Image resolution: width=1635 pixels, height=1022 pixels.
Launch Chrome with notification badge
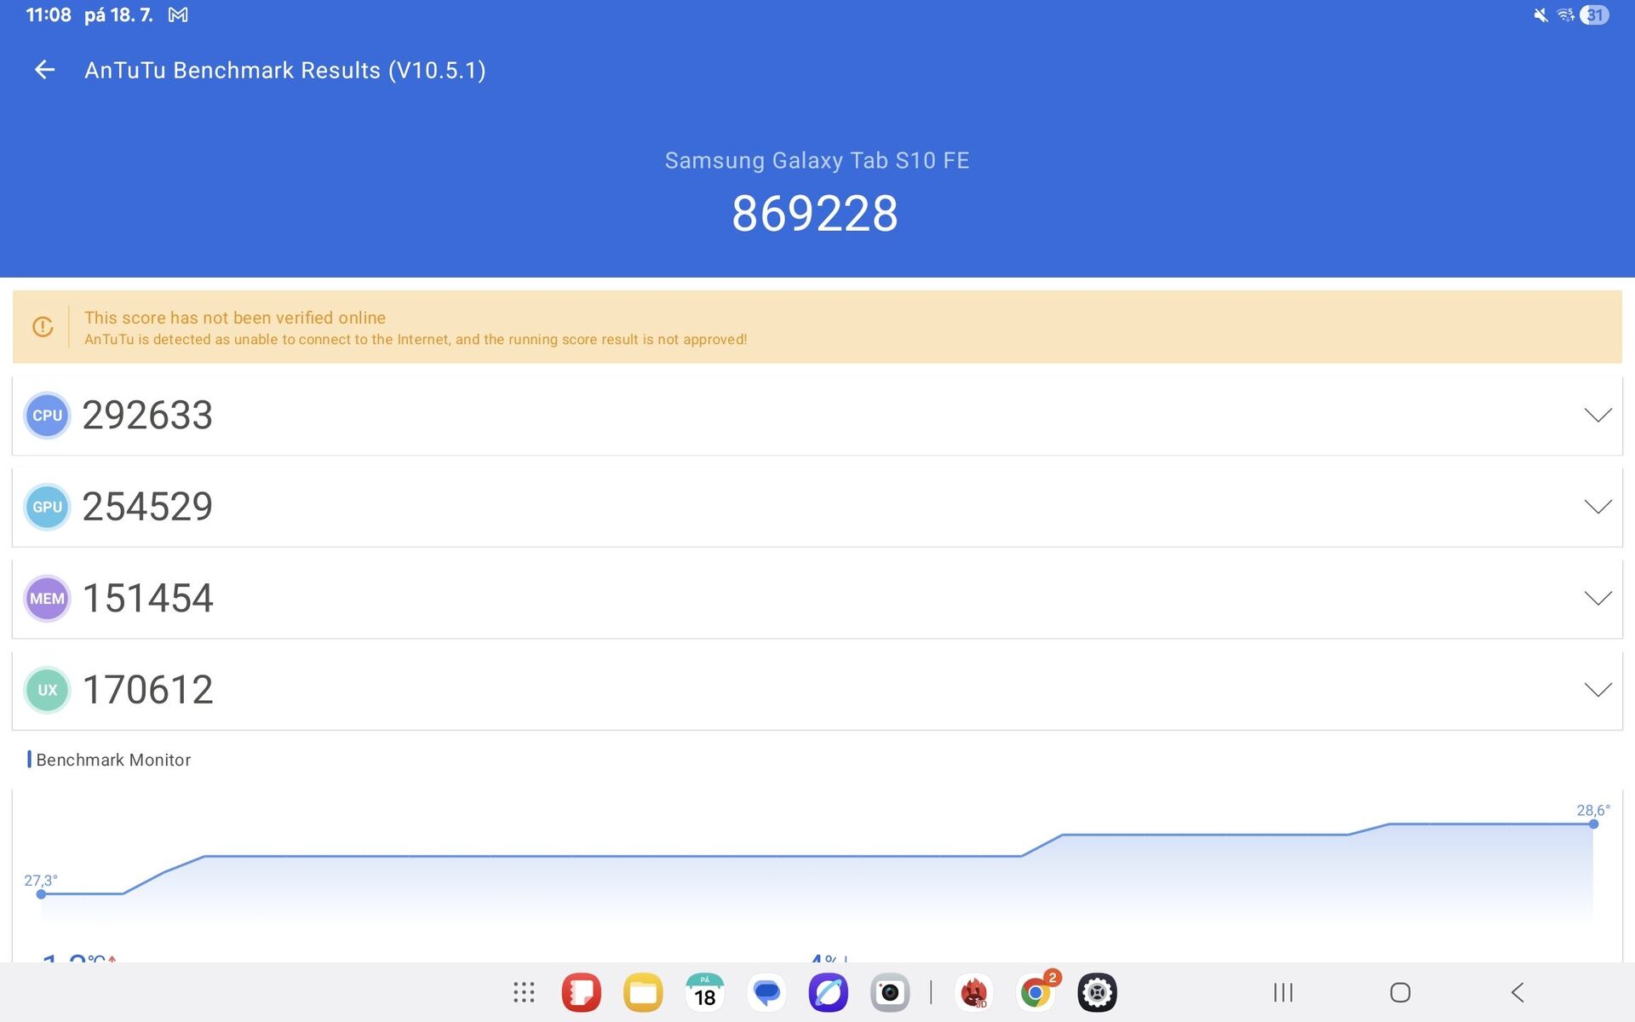(x=1035, y=992)
